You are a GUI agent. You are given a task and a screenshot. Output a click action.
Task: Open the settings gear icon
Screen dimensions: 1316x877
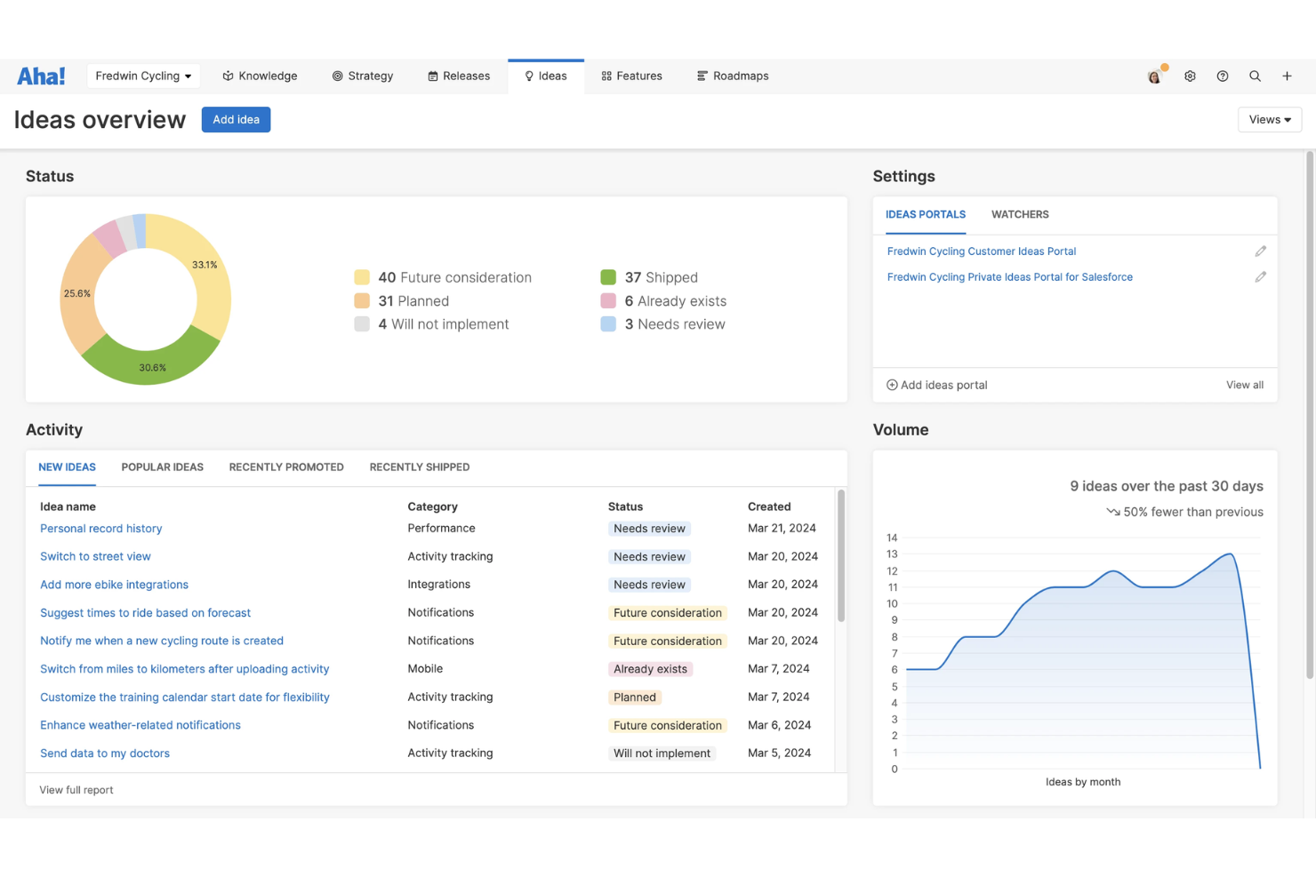point(1190,76)
